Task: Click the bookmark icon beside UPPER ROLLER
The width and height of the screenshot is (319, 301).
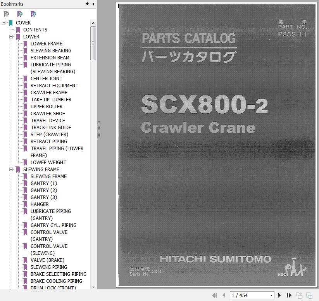Action: click(25, 107)
